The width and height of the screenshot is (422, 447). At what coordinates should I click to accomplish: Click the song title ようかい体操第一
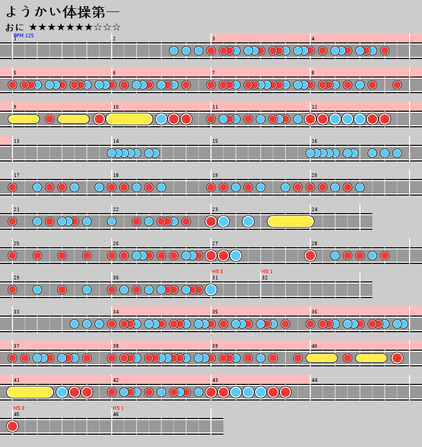pyautogui.click(x=62, y=11)
